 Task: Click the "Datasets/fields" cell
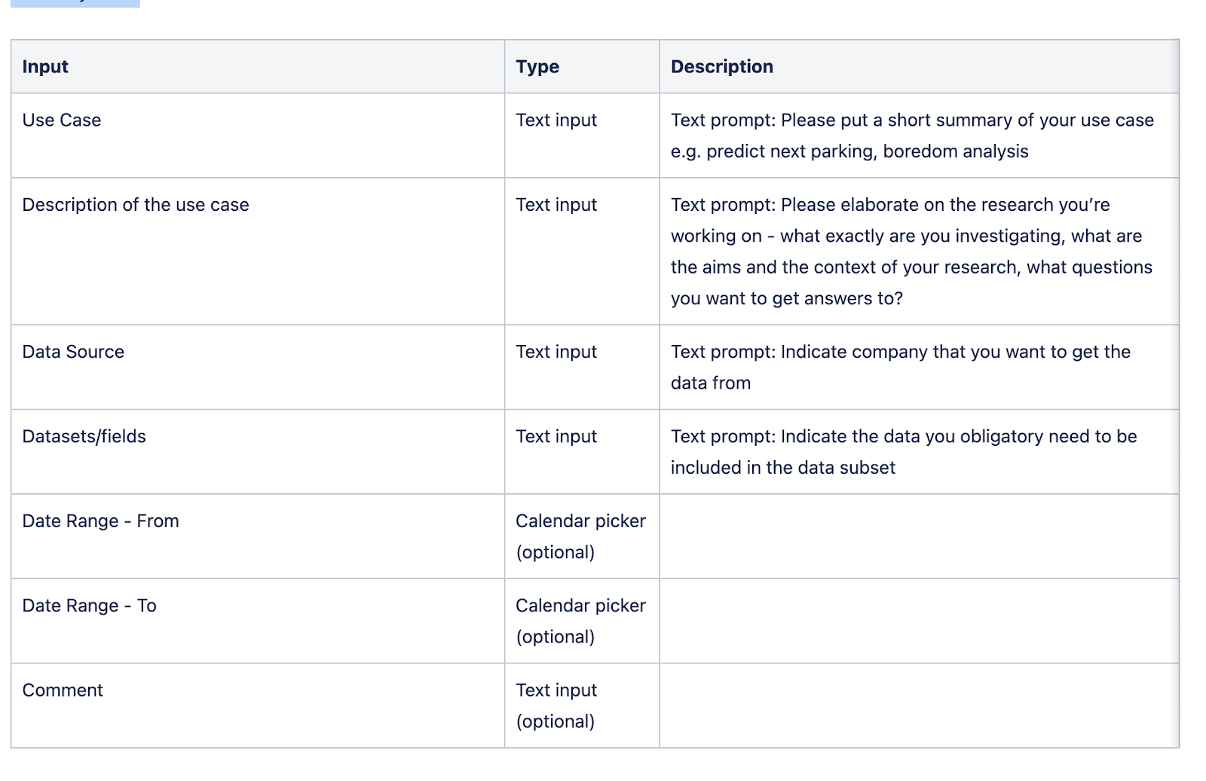[84, 436]
